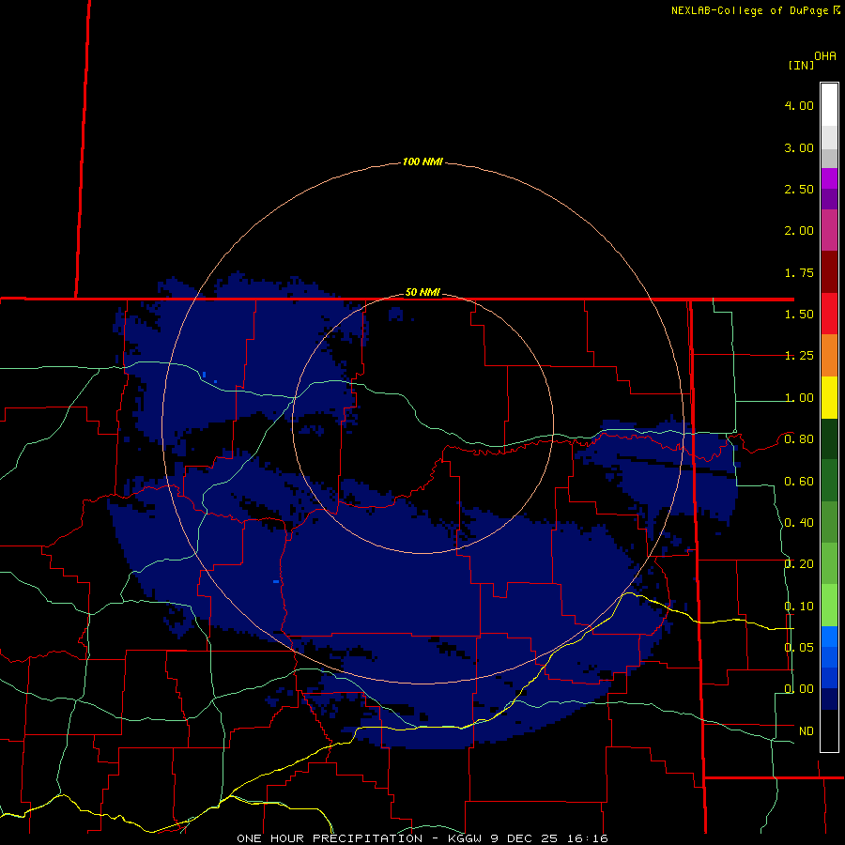Click the 0.20 legend value
This screenshot has height=845, width=845.
tap(799, 564)
